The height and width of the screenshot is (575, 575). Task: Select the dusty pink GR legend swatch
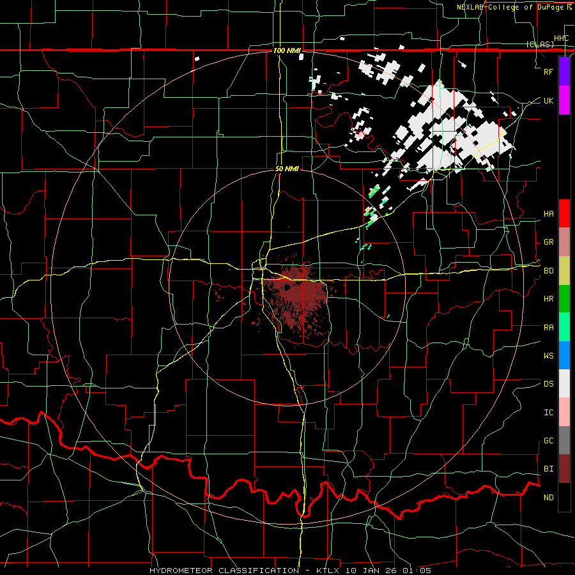pyautogui.click(x=564, y=242)
